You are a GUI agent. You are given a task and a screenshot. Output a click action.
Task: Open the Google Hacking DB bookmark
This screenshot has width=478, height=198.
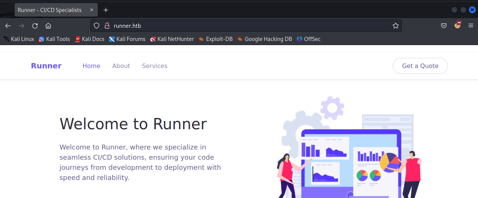click(x=265, y=39)
